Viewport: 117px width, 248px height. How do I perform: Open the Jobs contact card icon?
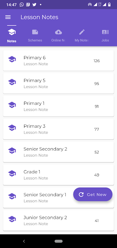[x=105, y=32]
